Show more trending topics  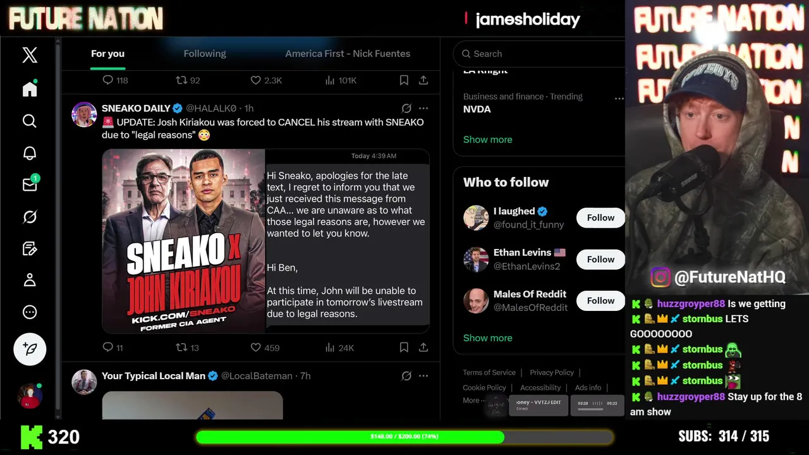[488, 140]
